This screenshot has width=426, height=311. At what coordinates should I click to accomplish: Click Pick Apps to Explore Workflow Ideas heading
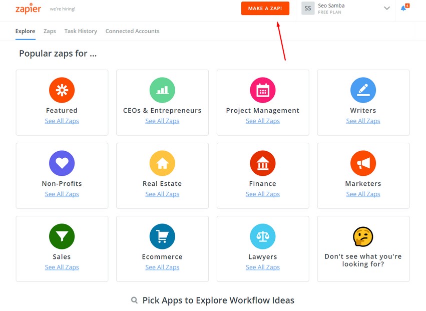[x=218, y=300]
